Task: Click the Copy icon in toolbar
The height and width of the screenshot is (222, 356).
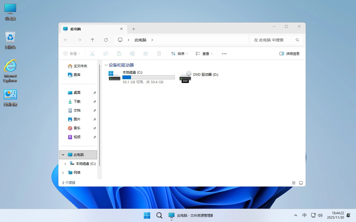Action: [x=106, y=53]
